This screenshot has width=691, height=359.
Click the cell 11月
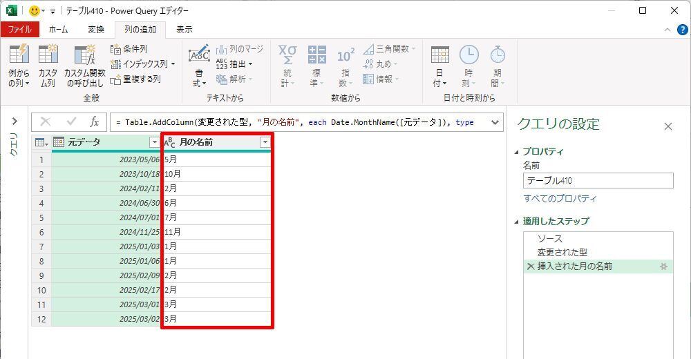pyautogui.click(x=216, y=232)
